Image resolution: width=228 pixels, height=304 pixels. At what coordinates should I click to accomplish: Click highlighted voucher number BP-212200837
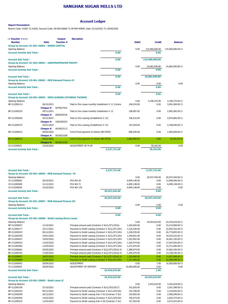tap(15, 256)
